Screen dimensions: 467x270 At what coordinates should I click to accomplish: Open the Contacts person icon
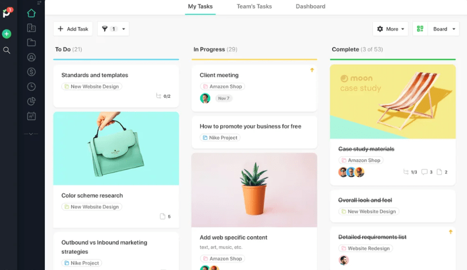coord(31,57)
